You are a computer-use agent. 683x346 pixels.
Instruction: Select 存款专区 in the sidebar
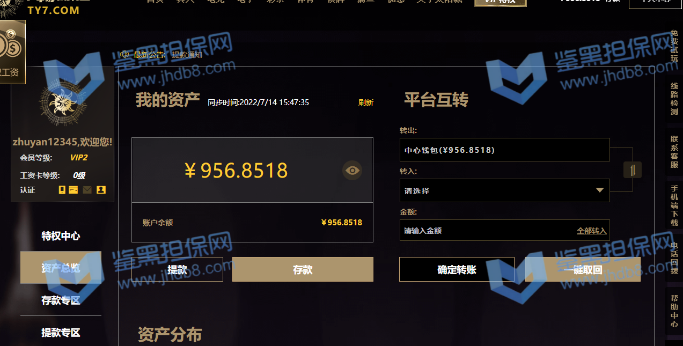(61, 300)
